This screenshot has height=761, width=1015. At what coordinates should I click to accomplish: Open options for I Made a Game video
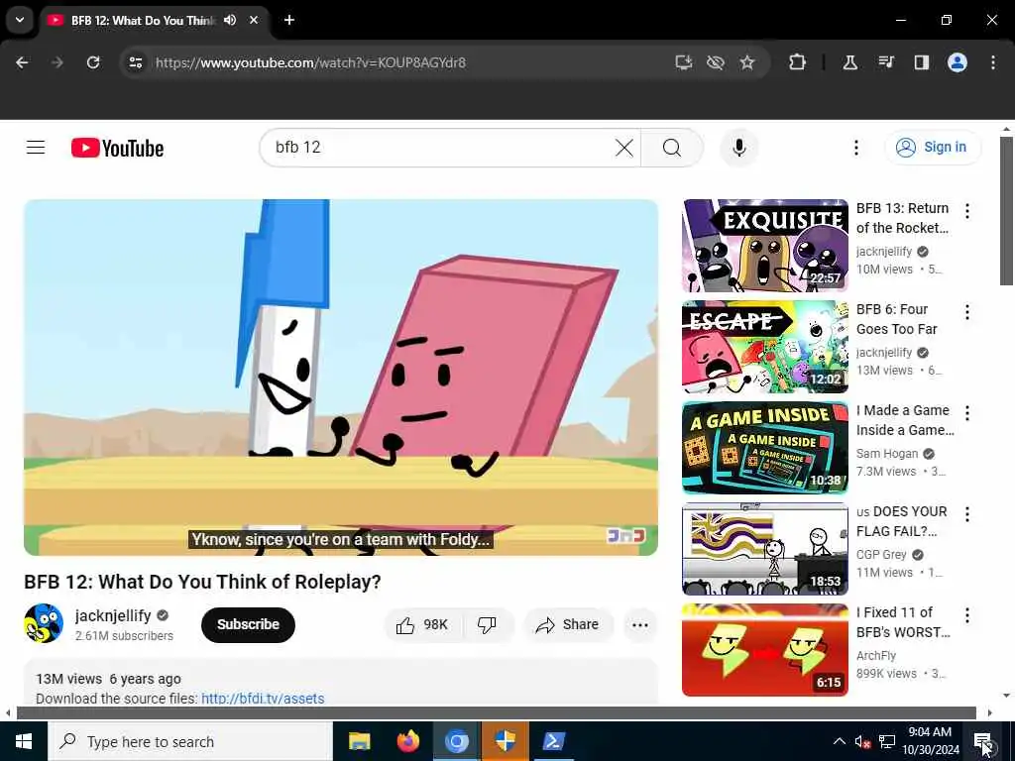[967, 413]
